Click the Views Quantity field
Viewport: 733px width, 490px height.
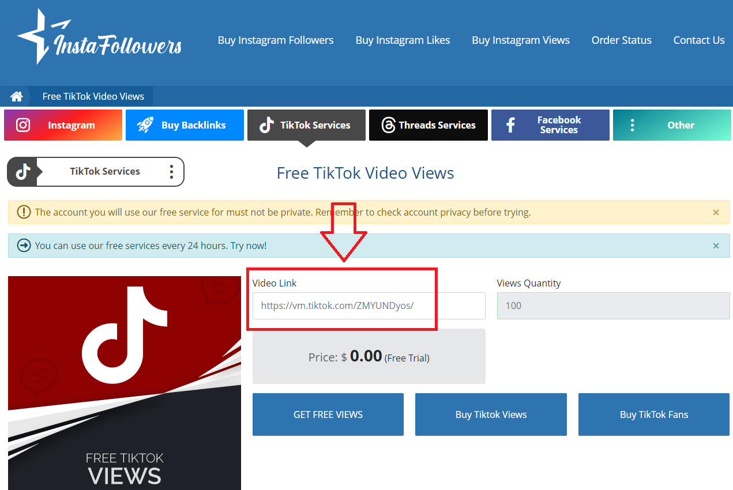613,306
